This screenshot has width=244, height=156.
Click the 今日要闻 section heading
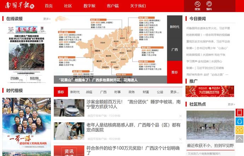coord(197,19)
